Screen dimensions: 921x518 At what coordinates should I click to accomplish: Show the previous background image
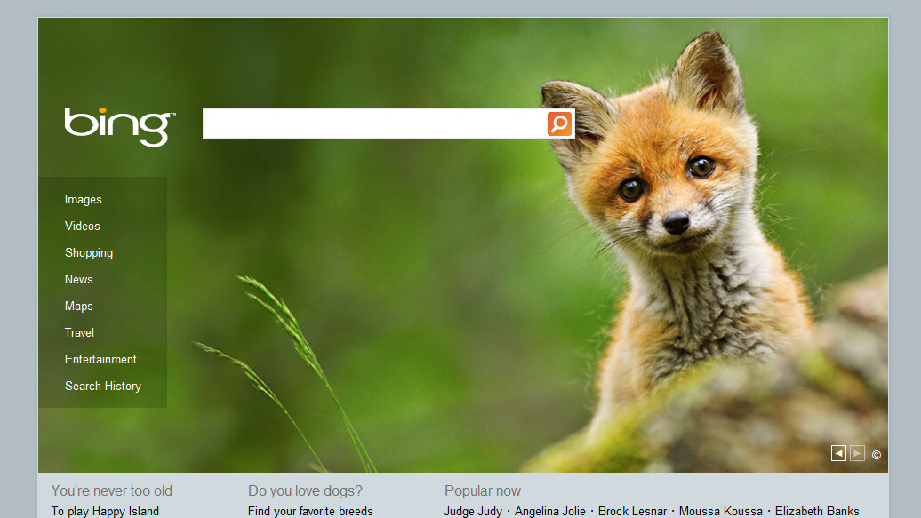(838, 453)
